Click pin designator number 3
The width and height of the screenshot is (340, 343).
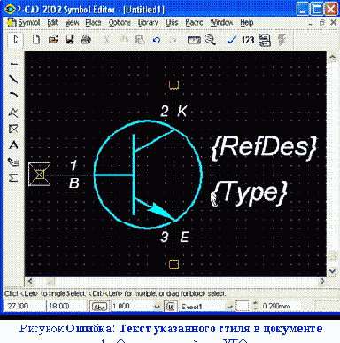[165, 237]
